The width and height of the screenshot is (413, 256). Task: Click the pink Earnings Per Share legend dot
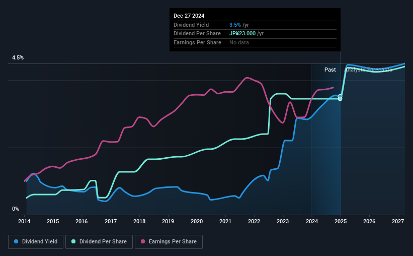tap(143, 241)
